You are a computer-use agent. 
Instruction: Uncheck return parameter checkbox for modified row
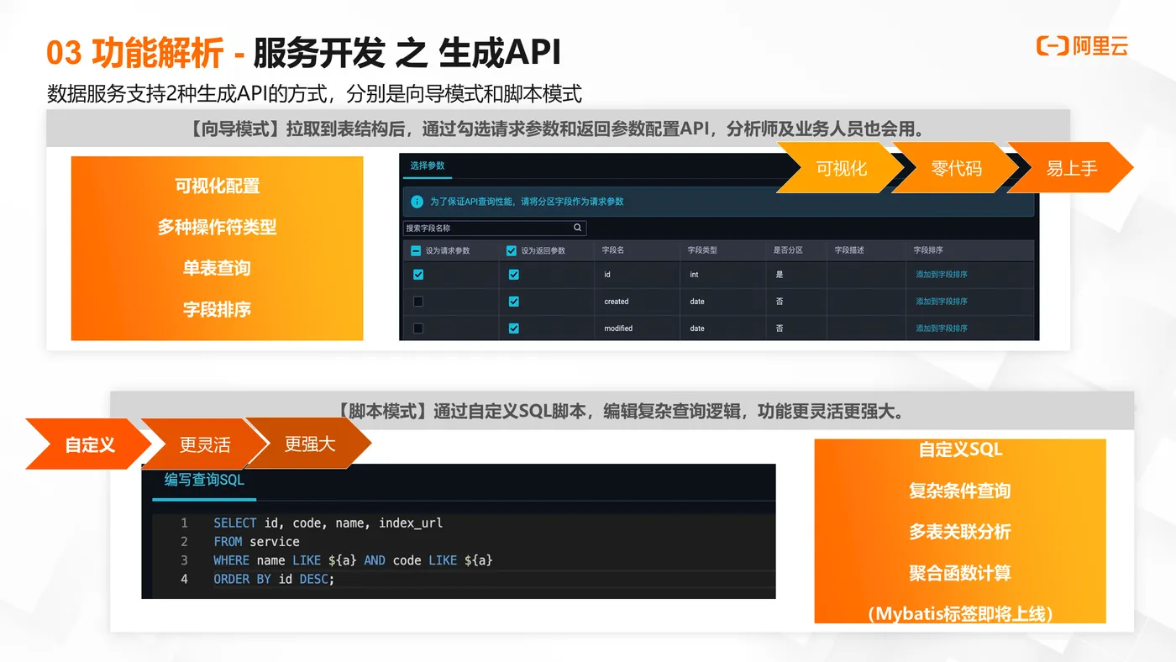tap(514, 328)
